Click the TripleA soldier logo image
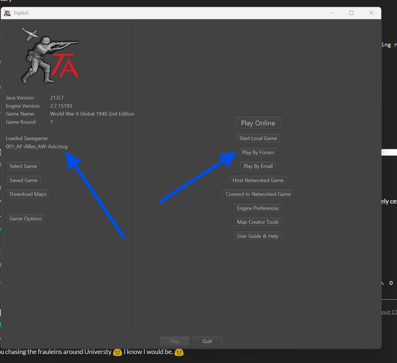 50,56
